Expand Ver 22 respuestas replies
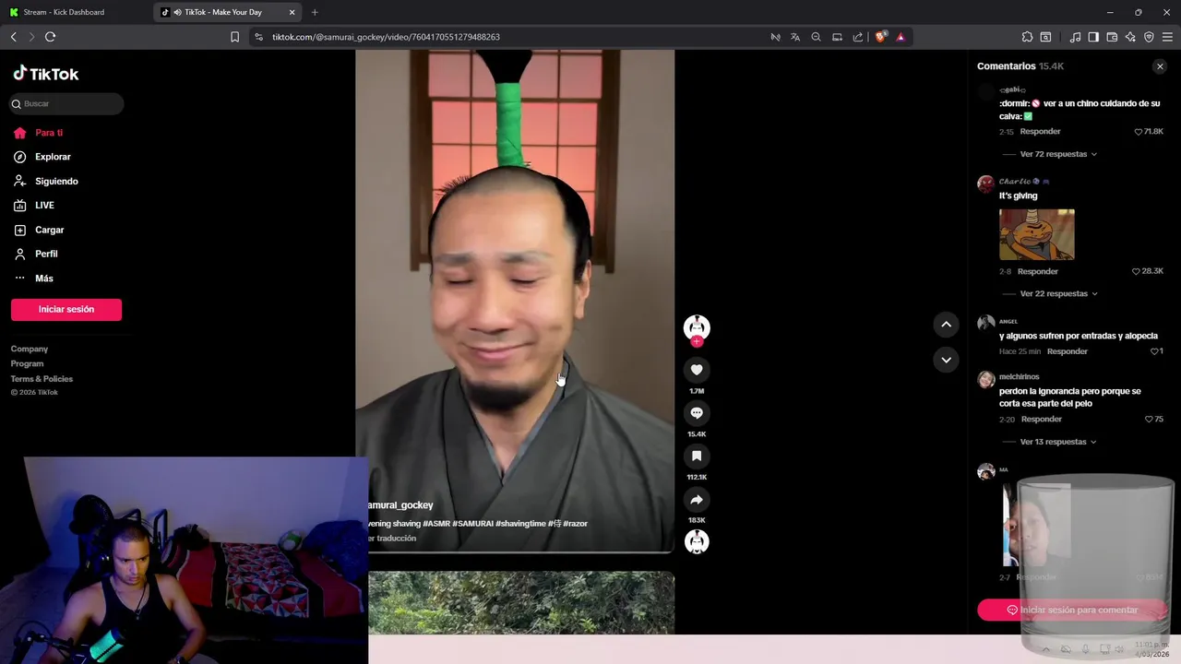The height and width of the screenshot is (664, 1181). (x=1058, y=293)
